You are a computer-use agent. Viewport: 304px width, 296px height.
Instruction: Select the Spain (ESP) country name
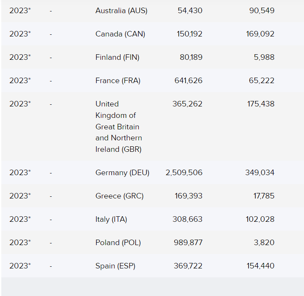coord(115,266)
